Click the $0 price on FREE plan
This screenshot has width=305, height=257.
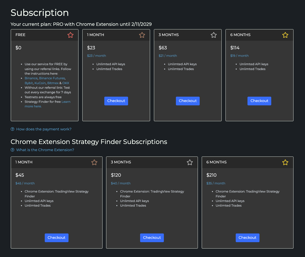pyautogui.click(x=18, y=48)
